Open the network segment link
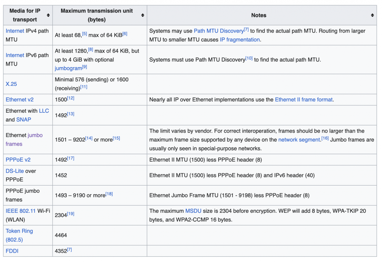Image resolution: width=382 pixels, height=262 pixels. tap(299, 140)
